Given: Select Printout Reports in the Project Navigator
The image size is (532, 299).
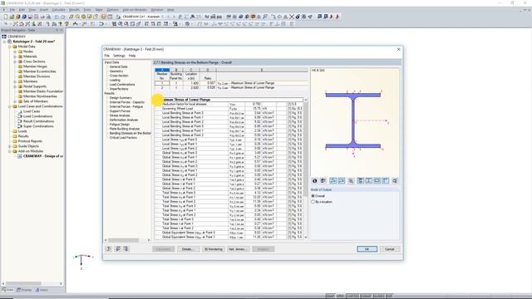Looking at the screenshot, I should click(x=30, y=141).
